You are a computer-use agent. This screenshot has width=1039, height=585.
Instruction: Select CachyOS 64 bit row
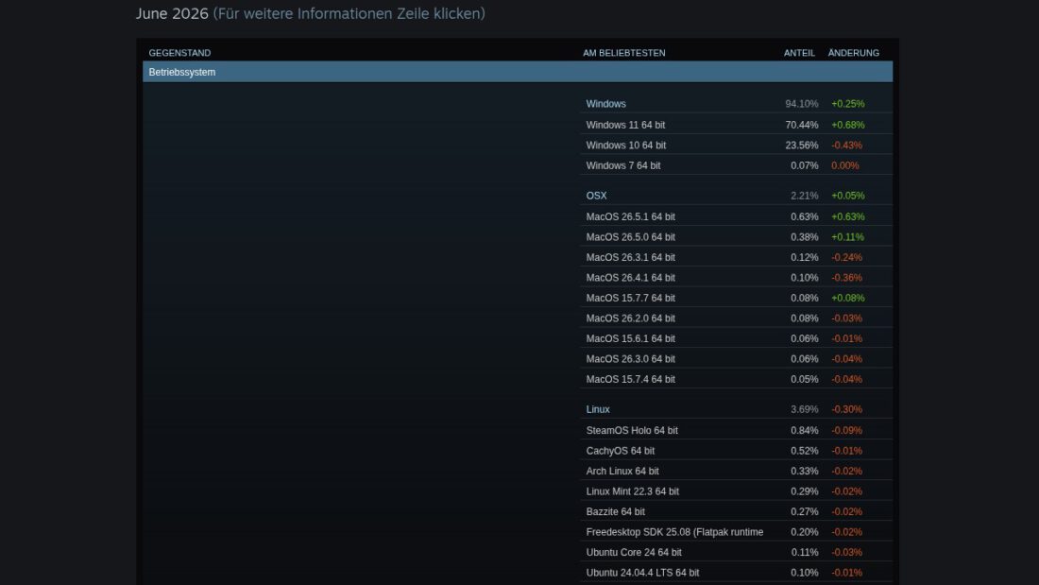(x=736, y=451)
